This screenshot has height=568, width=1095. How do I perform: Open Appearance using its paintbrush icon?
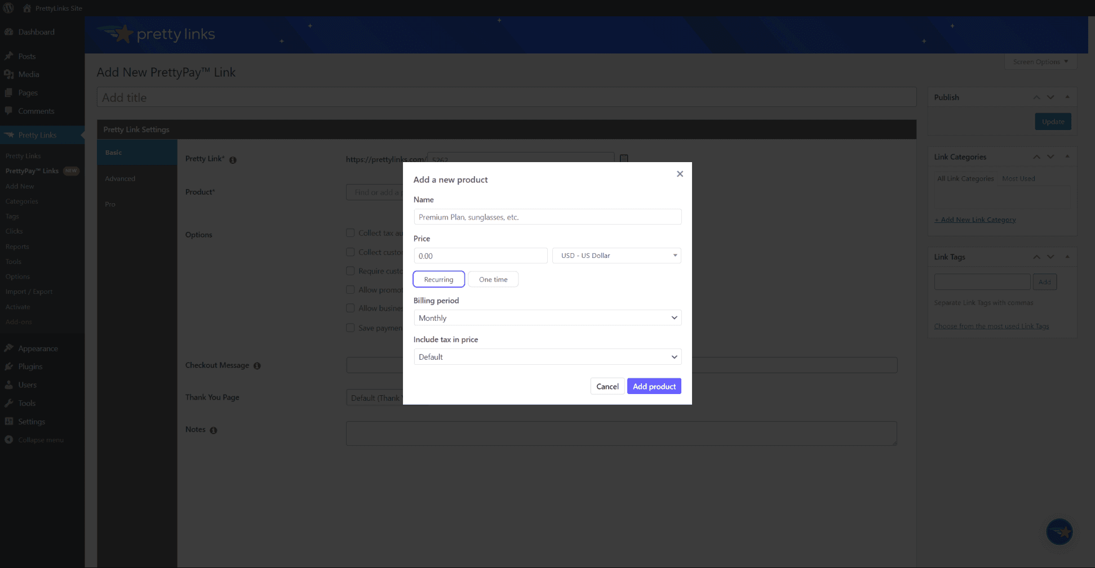[10, 348]
